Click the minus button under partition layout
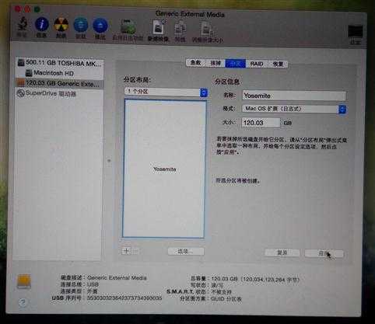 [135, 251]
